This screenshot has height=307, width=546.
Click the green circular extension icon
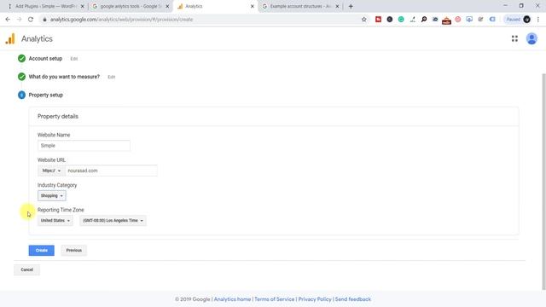click(401, 20)
